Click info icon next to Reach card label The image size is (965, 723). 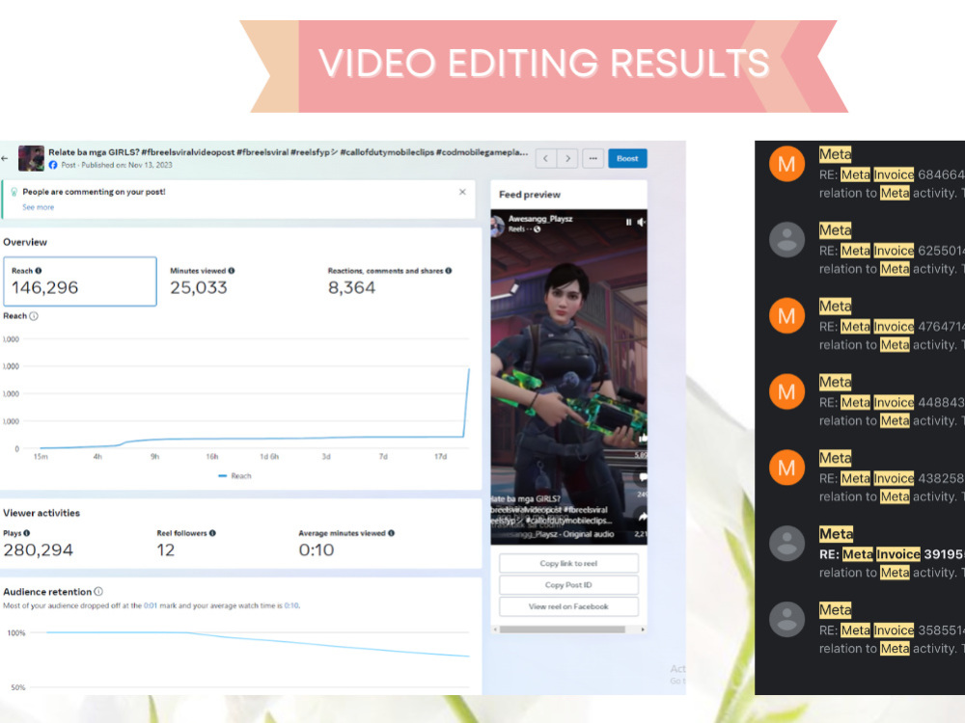(x=39, y=271)
